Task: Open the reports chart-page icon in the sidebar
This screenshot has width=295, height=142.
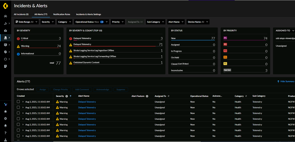Action: (5, 66)
